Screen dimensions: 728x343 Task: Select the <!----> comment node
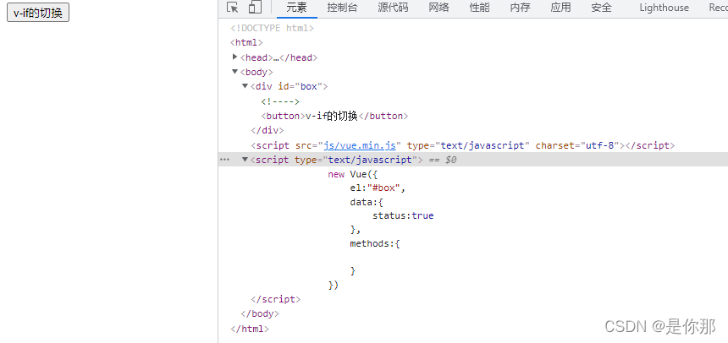[280, 101]
